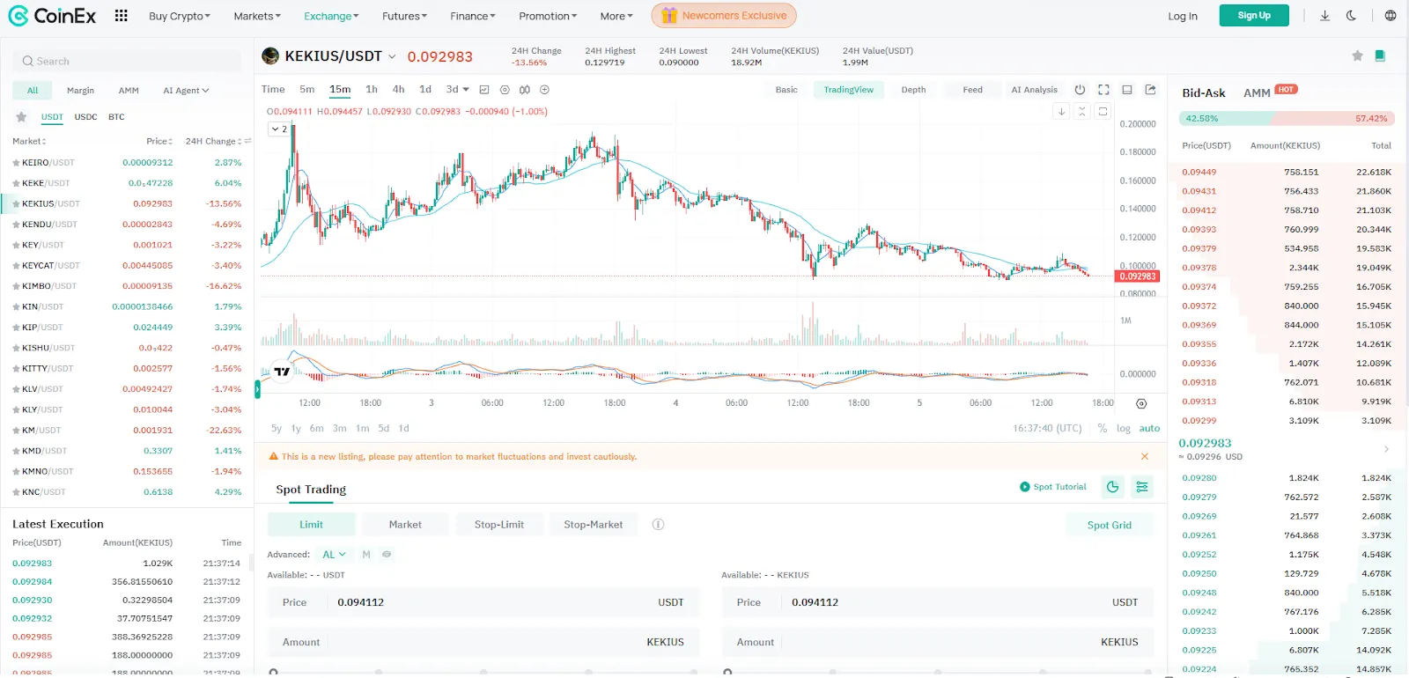This screenshot has height=678, width=1409.
Task: Open the trading guide book icon
Action: (1380, 56)
